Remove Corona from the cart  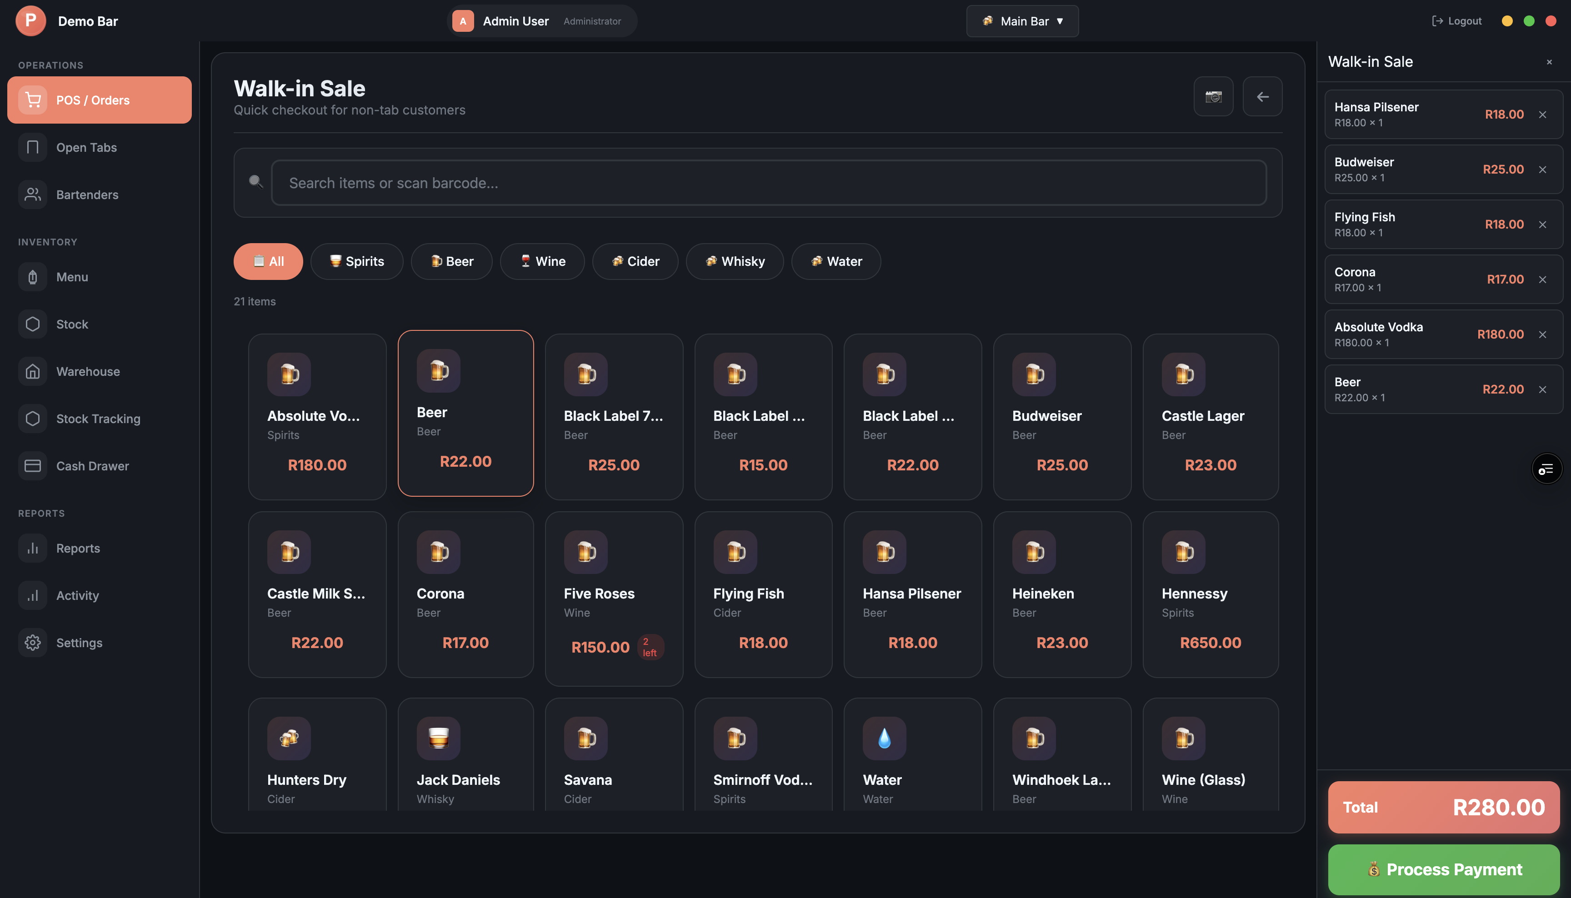tap(1542, 279)
